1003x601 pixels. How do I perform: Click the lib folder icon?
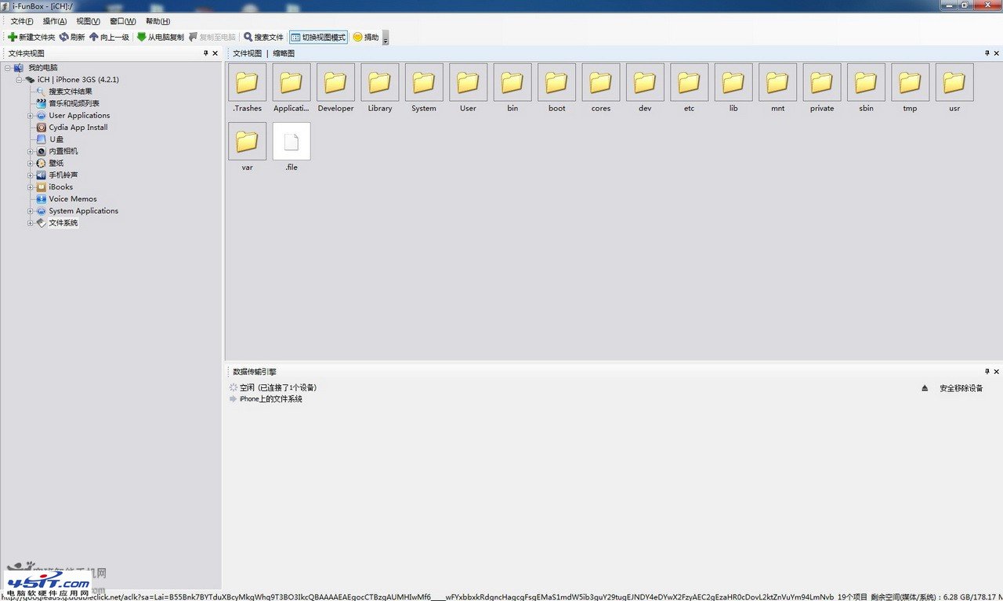pyautogui.click(x=733, y=82)
